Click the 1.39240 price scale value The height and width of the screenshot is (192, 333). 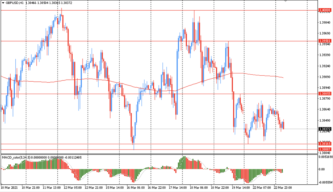pyautogui.click(x=325, y=66)
